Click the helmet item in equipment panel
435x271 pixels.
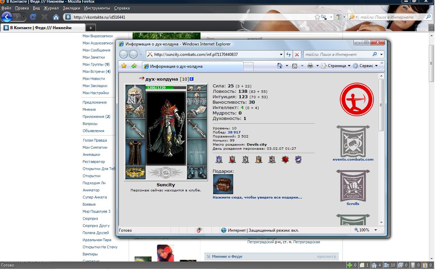tap(135, 94)
